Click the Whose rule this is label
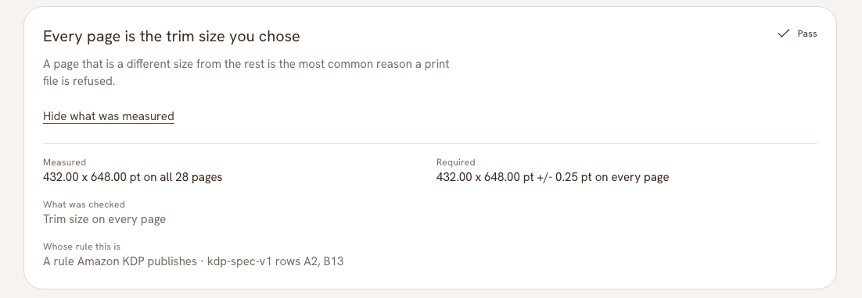This screenshot has width=862, height=298. (x=81, y=247)
